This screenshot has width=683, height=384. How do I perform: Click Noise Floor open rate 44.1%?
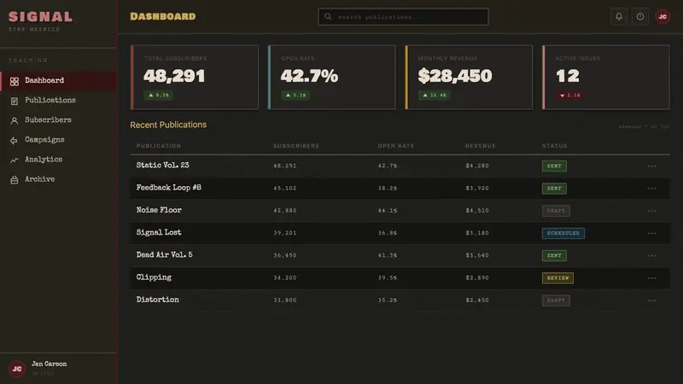coord(388,211)
